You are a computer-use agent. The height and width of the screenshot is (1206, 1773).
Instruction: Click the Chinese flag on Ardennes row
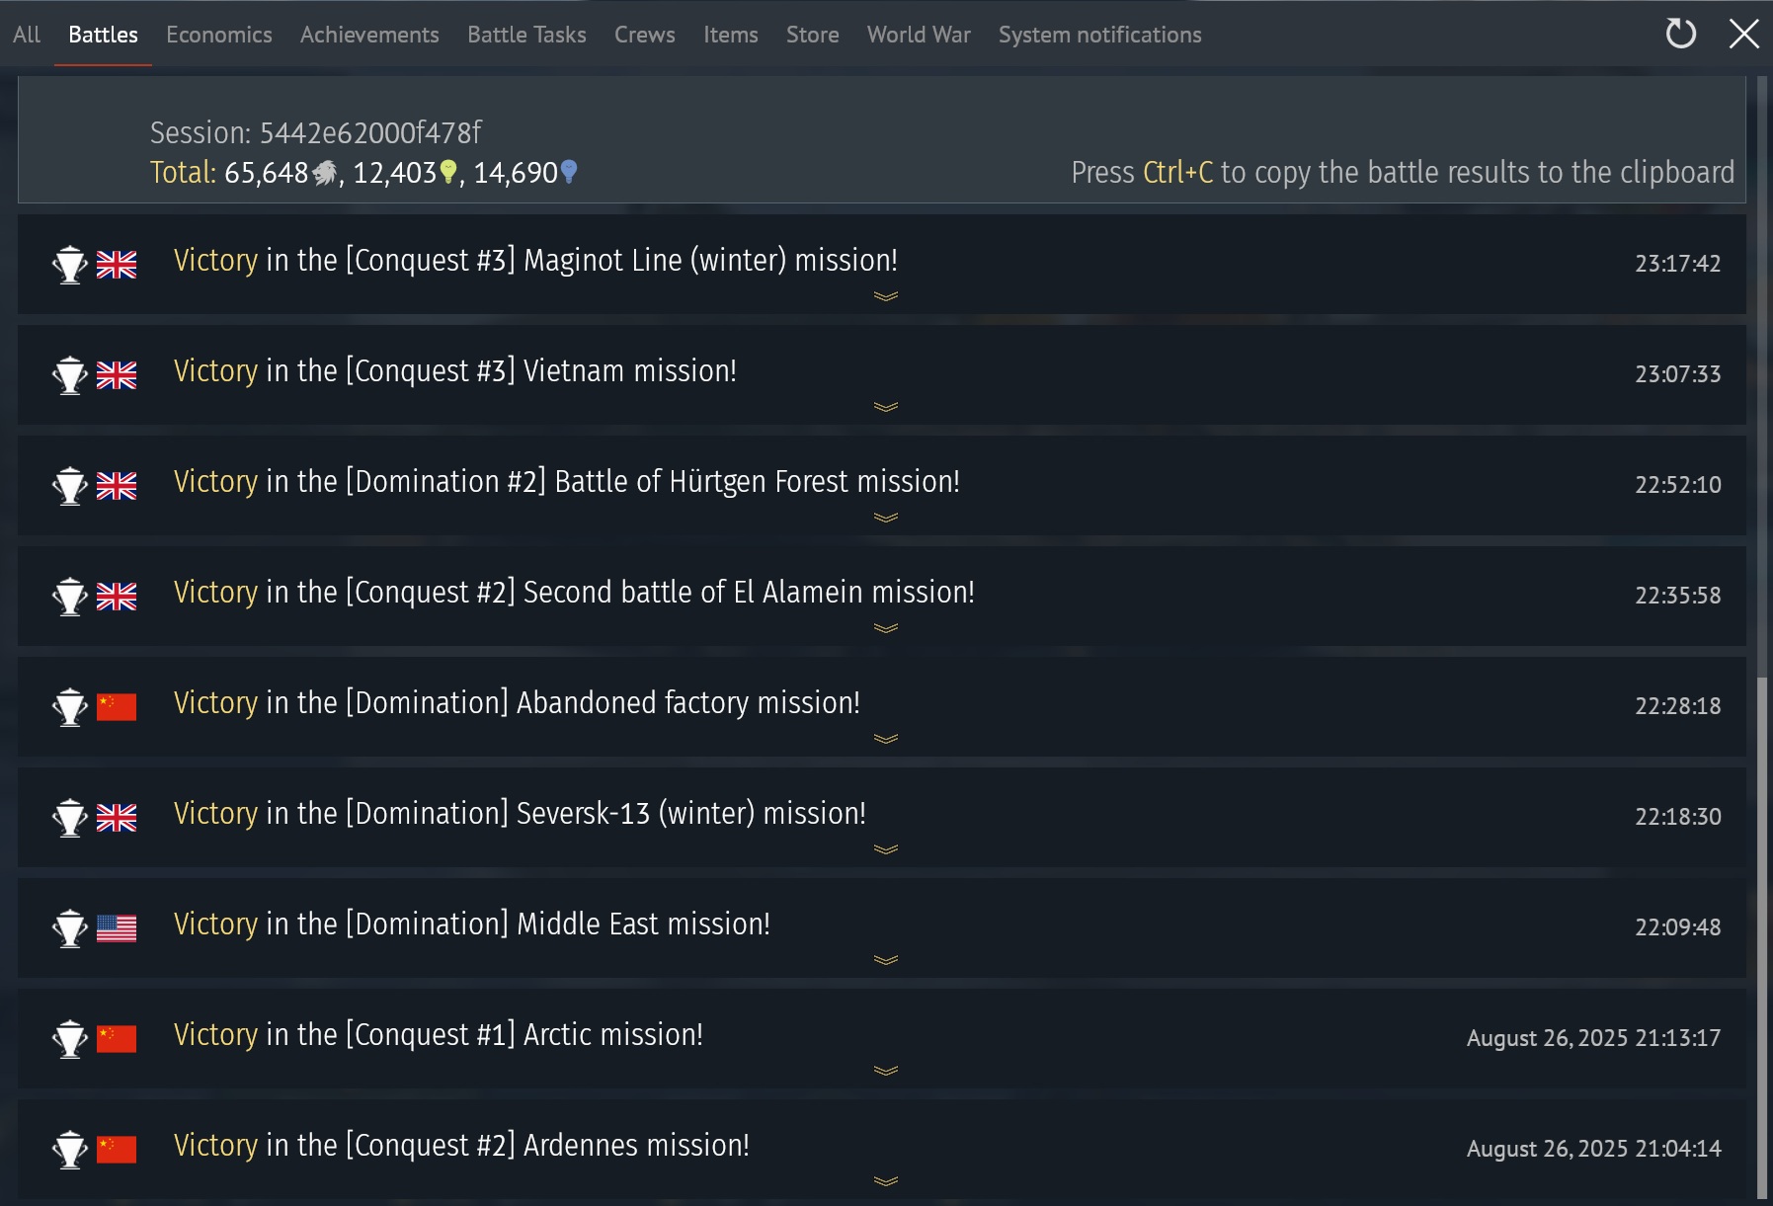(117, 1150)
